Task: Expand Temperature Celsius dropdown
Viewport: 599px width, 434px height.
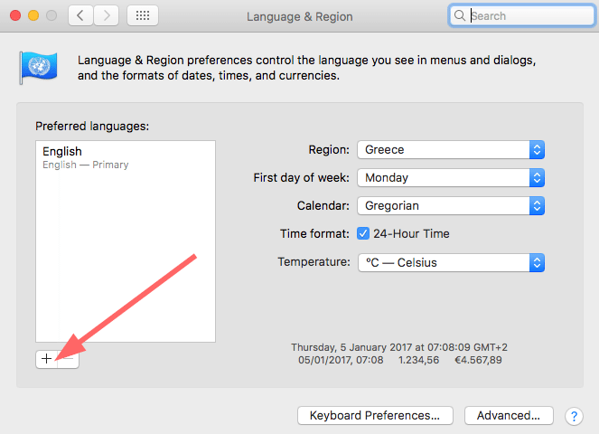Action: pos(451,263)
